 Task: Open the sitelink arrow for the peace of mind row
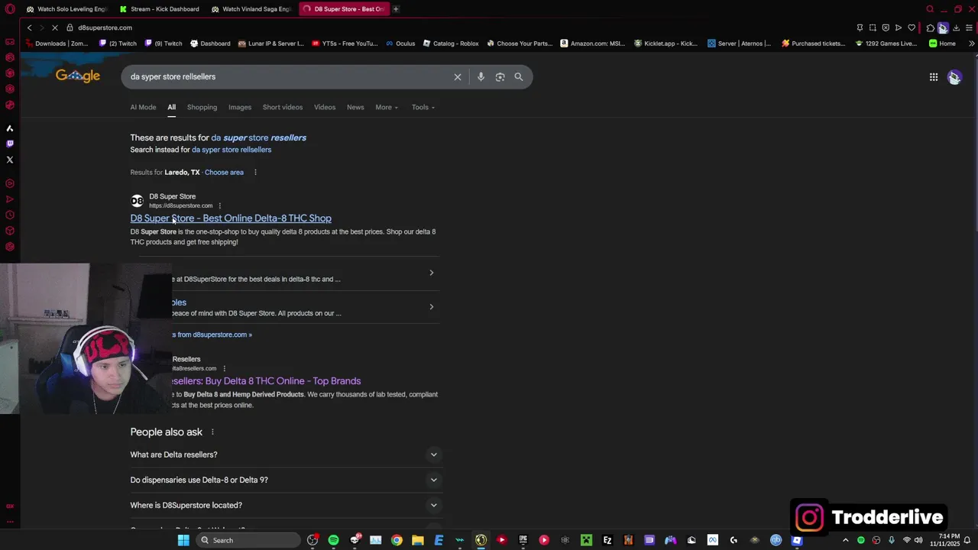431,307
